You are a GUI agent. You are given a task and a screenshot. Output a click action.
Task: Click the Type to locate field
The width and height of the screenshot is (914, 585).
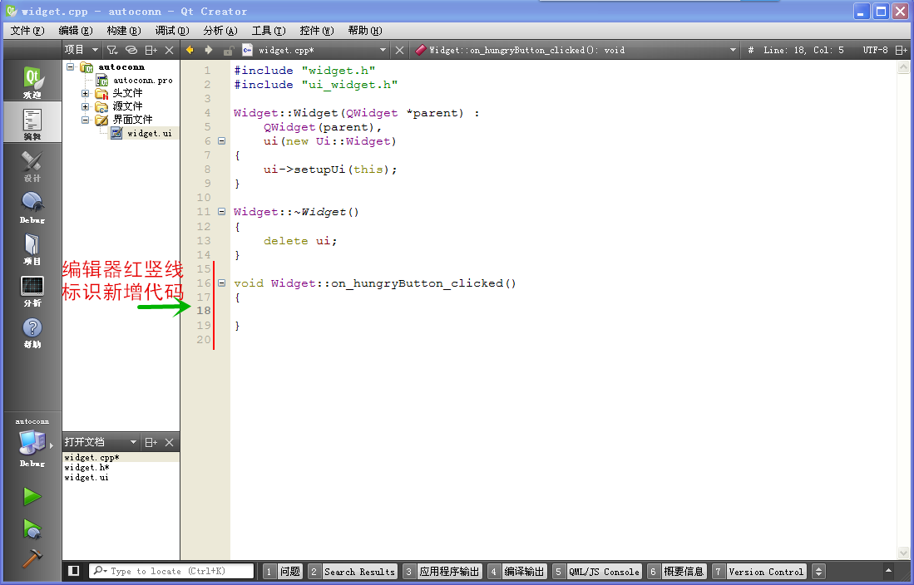click(171, 571)
